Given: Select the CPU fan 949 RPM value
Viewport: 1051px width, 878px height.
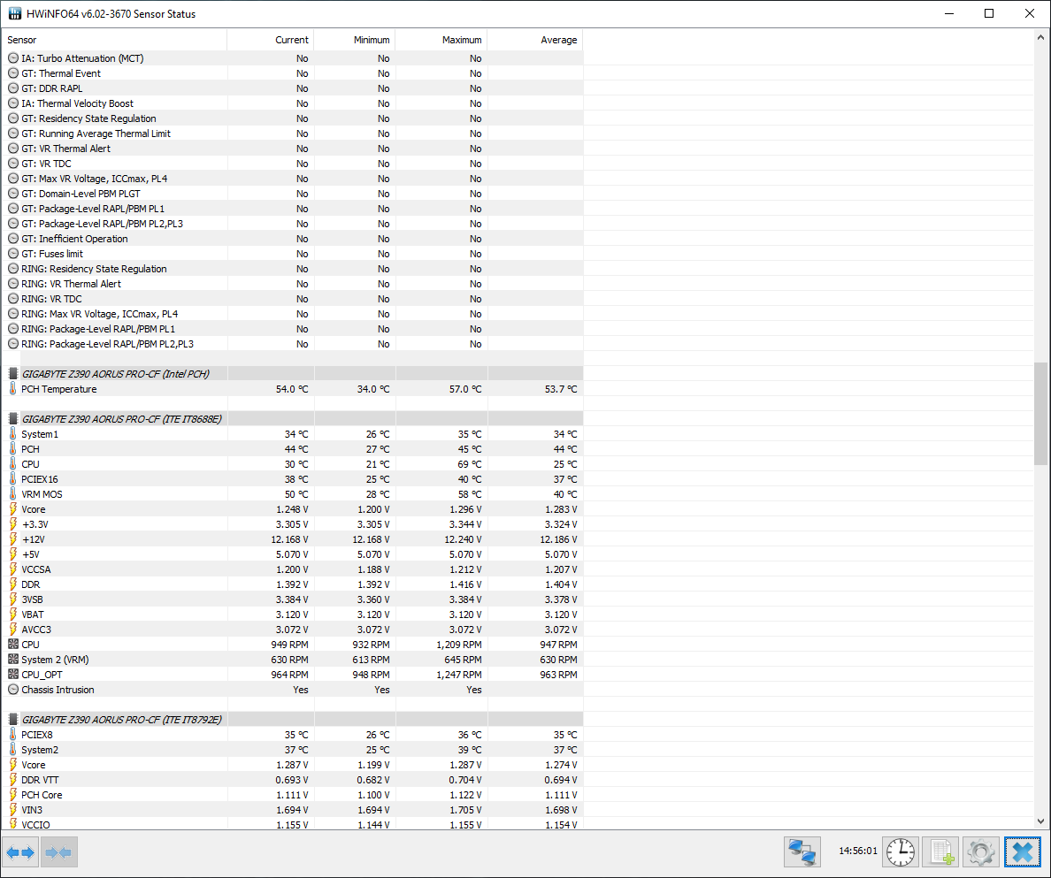Looking at the screenshot, I should (289, 645).
